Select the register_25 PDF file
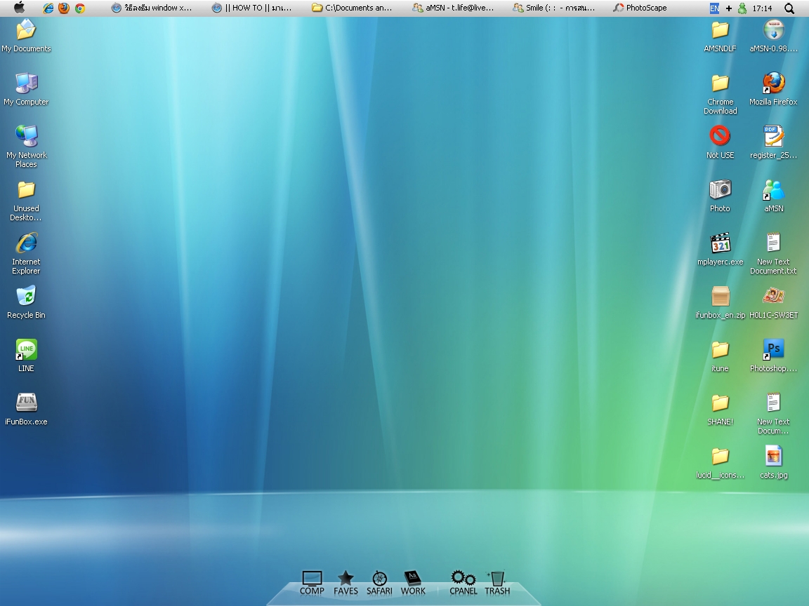The height and width of the screenshot is (606, 809). click(x=773, y=142)
